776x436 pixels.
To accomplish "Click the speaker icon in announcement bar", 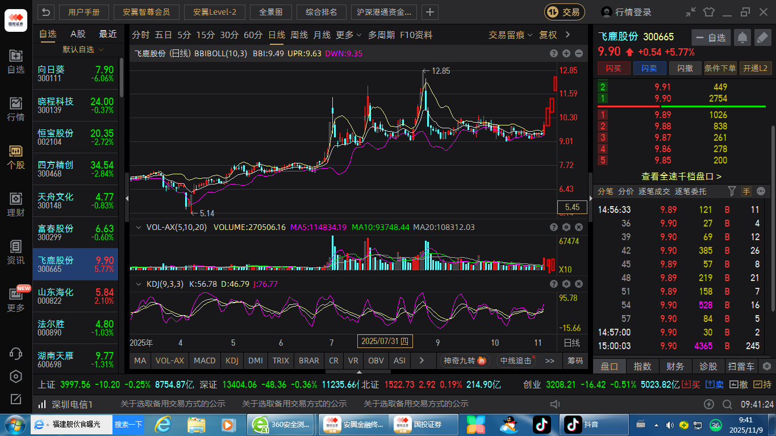I will coord(556,404).
